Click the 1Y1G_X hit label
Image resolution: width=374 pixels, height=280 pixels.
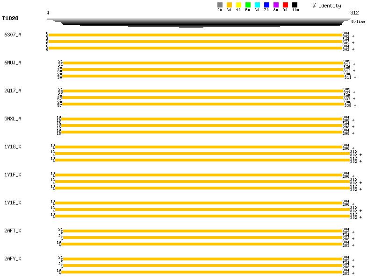[x=13, y=147]
